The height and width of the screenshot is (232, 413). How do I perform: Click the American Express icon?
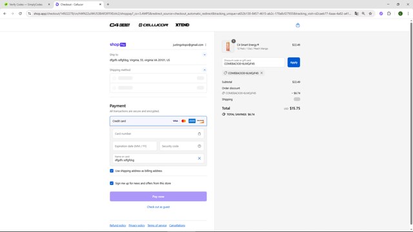coord(192,121)
